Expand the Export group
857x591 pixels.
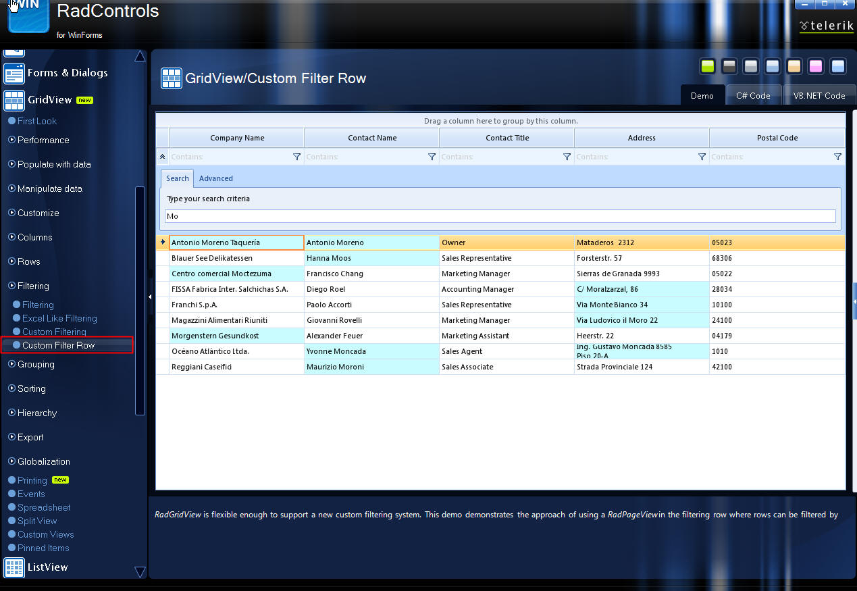(11, 437)
